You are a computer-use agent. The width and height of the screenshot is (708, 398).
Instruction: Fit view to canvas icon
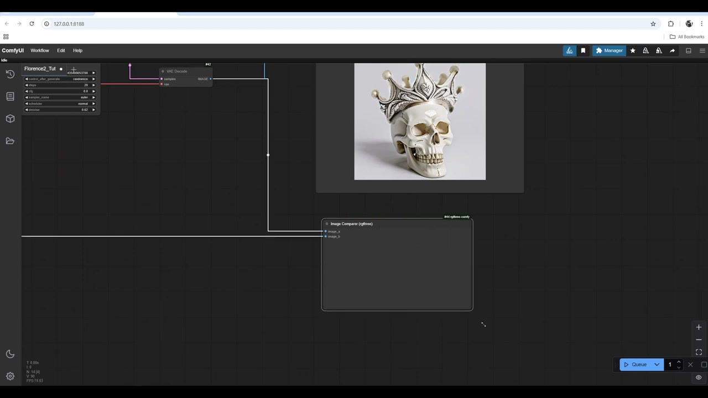tap(699, 352)
